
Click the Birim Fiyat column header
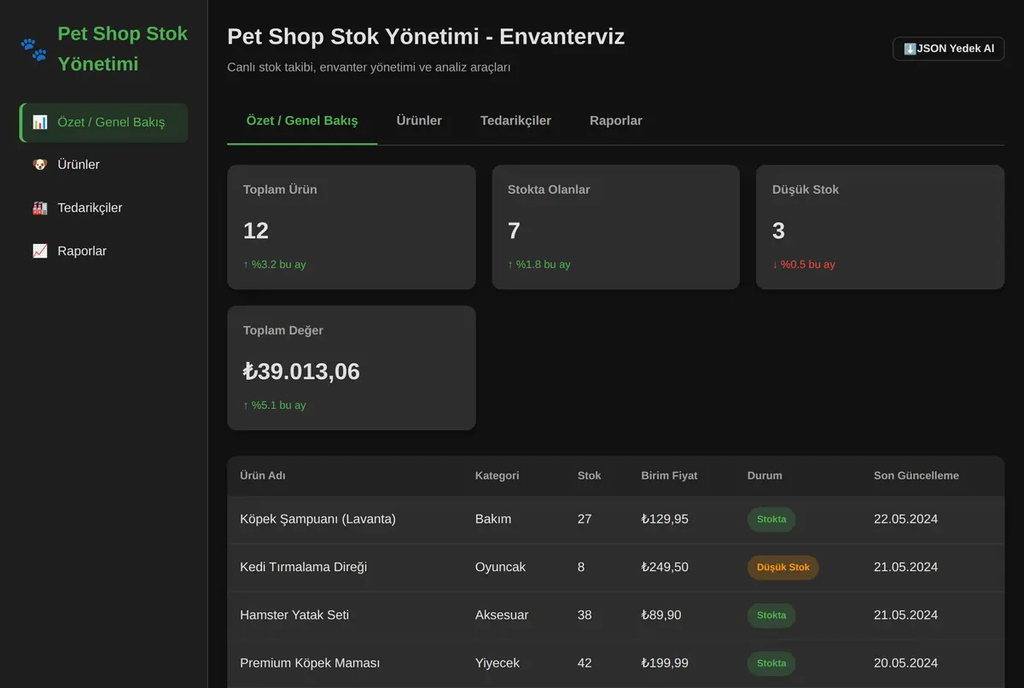click(x=669, y=475)
